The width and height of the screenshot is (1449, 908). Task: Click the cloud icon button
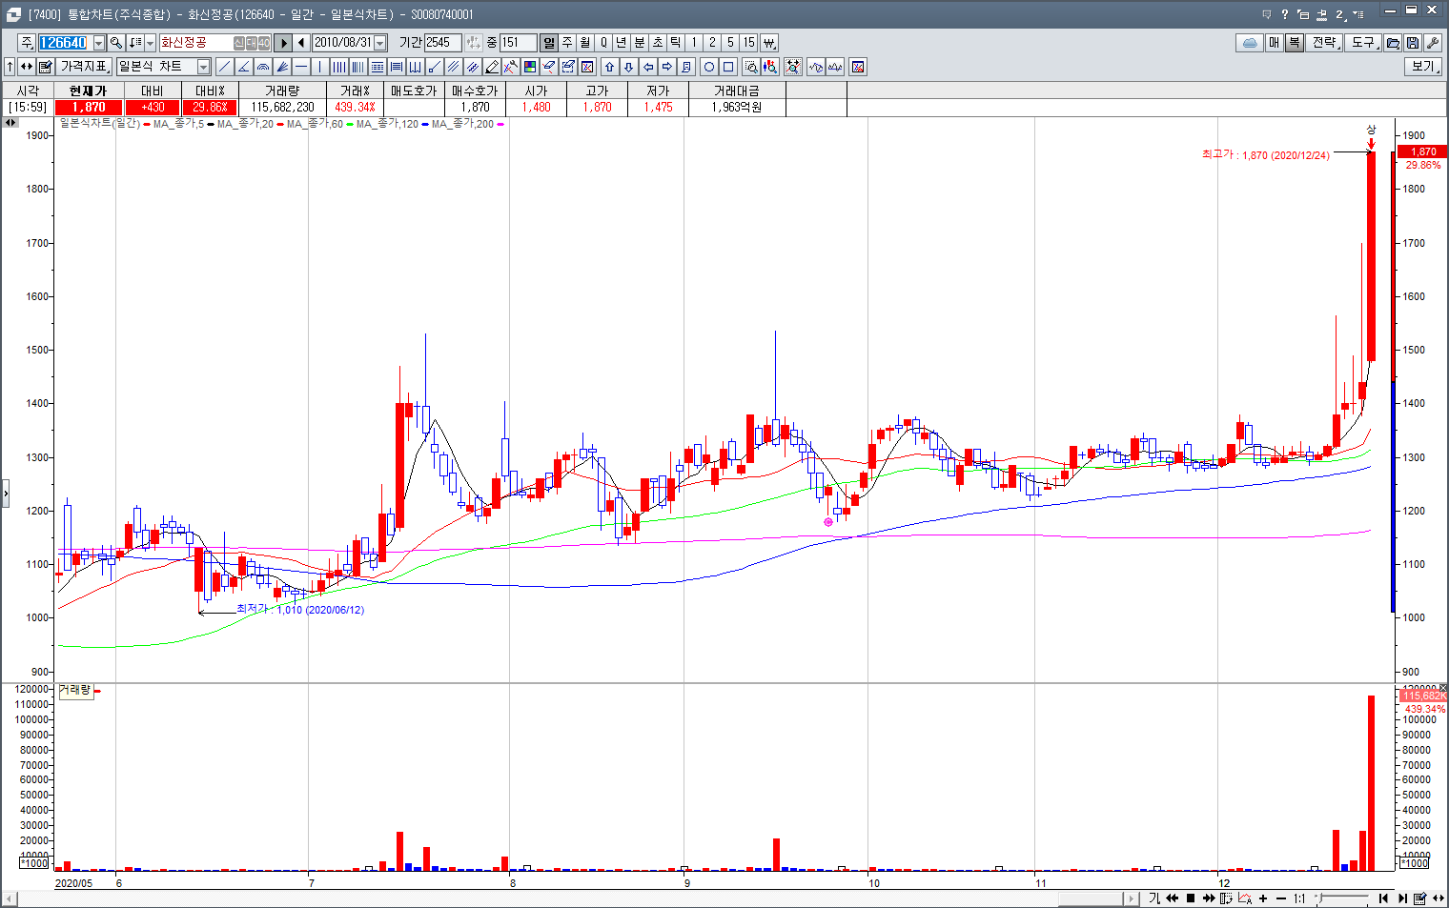(1250, 43)
